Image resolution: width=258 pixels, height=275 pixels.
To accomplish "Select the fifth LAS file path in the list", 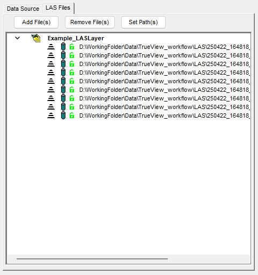I will pyautogui.click(x=165, y=81).
